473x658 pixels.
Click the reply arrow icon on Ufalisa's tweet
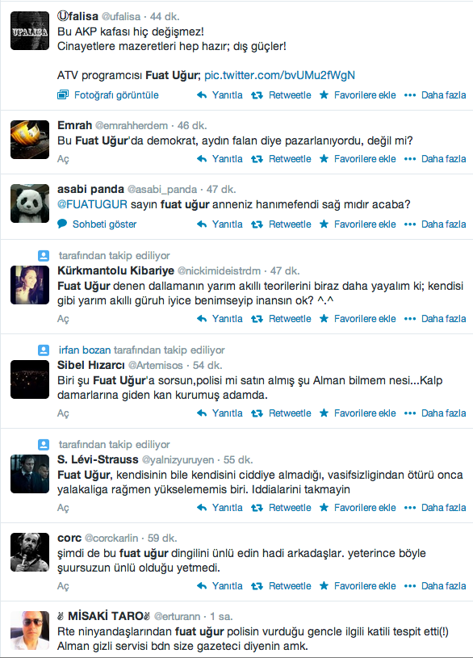(202, 95)
